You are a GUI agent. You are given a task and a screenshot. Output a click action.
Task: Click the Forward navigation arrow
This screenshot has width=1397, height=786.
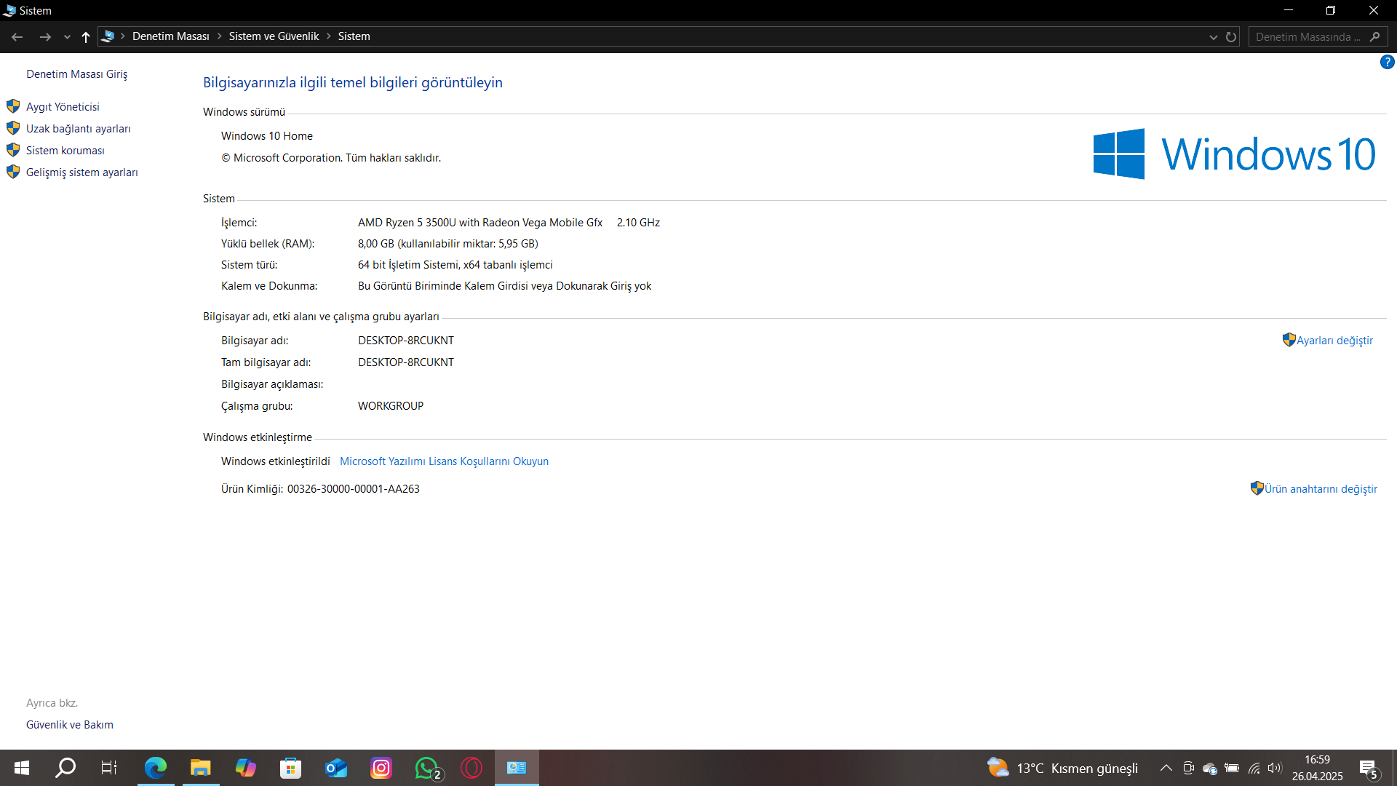coord(45,36)
